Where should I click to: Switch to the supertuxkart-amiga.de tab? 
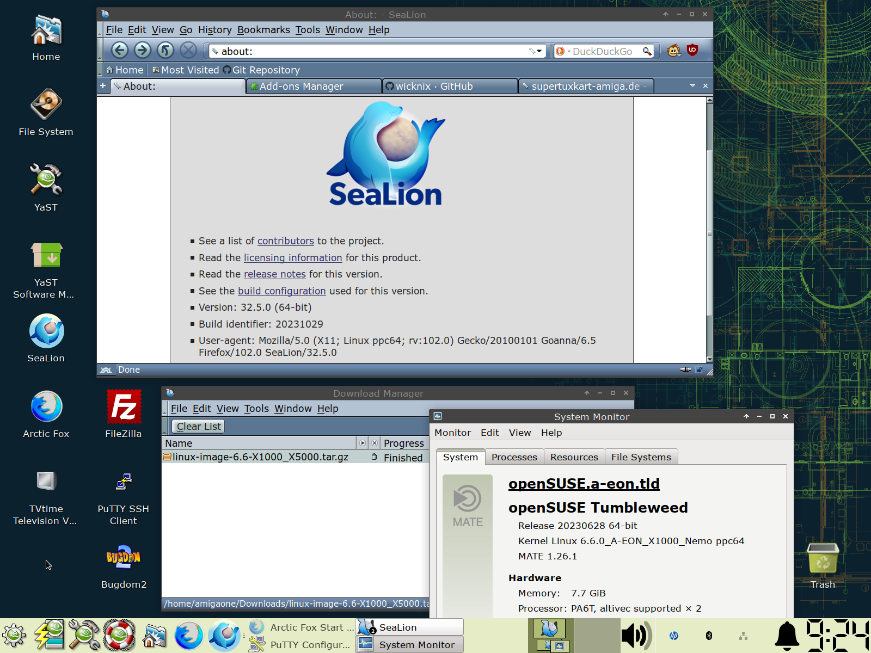586,86
